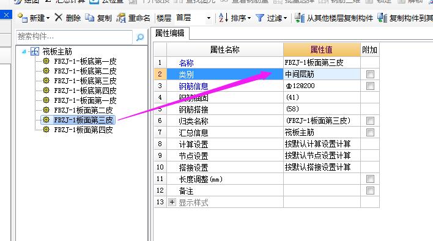Click the gear icon of FBZJ-1-板底第四皮
Screen dimensions: 433x241
(46, 91)
